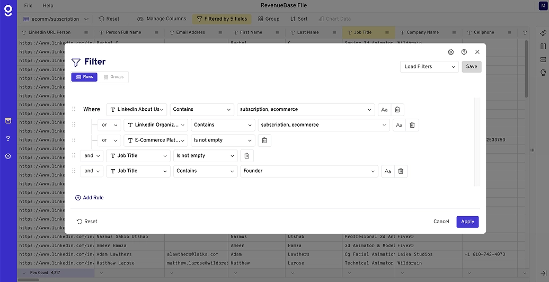Click the app logo in left sidebar
549x282 pixels.
coord(8,10)
